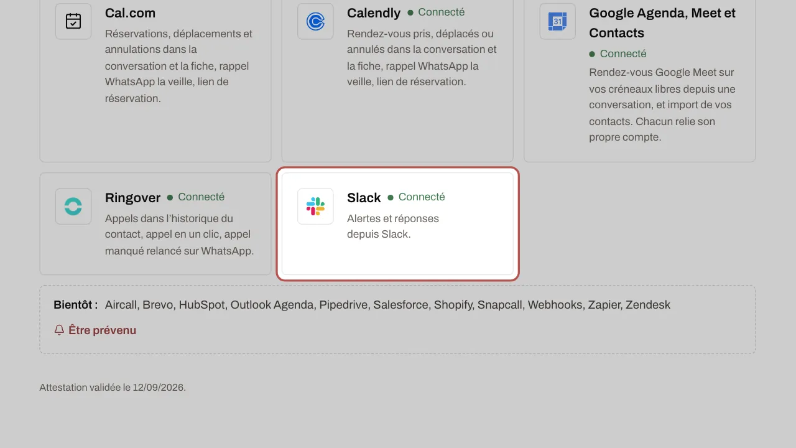Screen dimensions: 796x448
Task: Select the Google Agenda, Meet et Contacts title
Action: pos(662,23)
